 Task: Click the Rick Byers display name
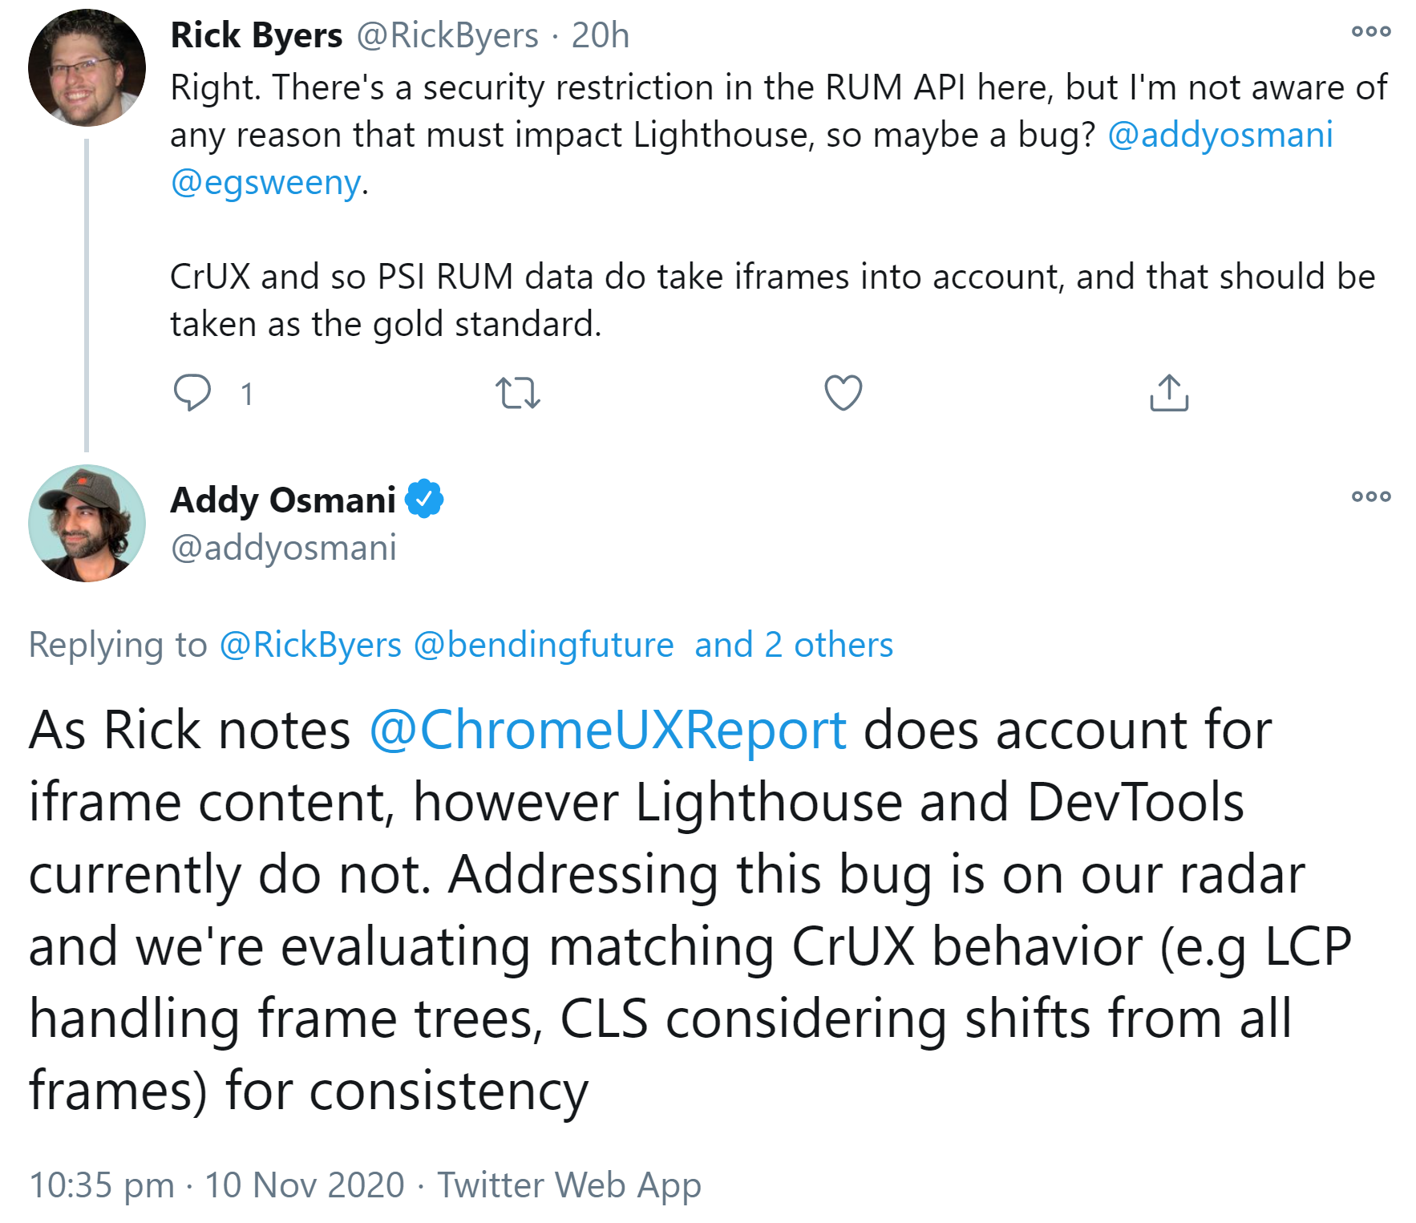257,35
